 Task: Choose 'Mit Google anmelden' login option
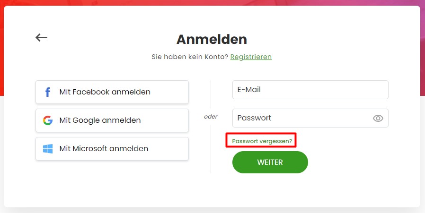tap(112, 120)
